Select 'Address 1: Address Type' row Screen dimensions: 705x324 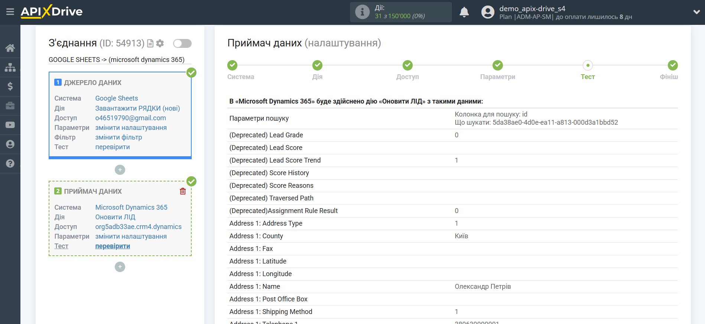click(452, 223)
